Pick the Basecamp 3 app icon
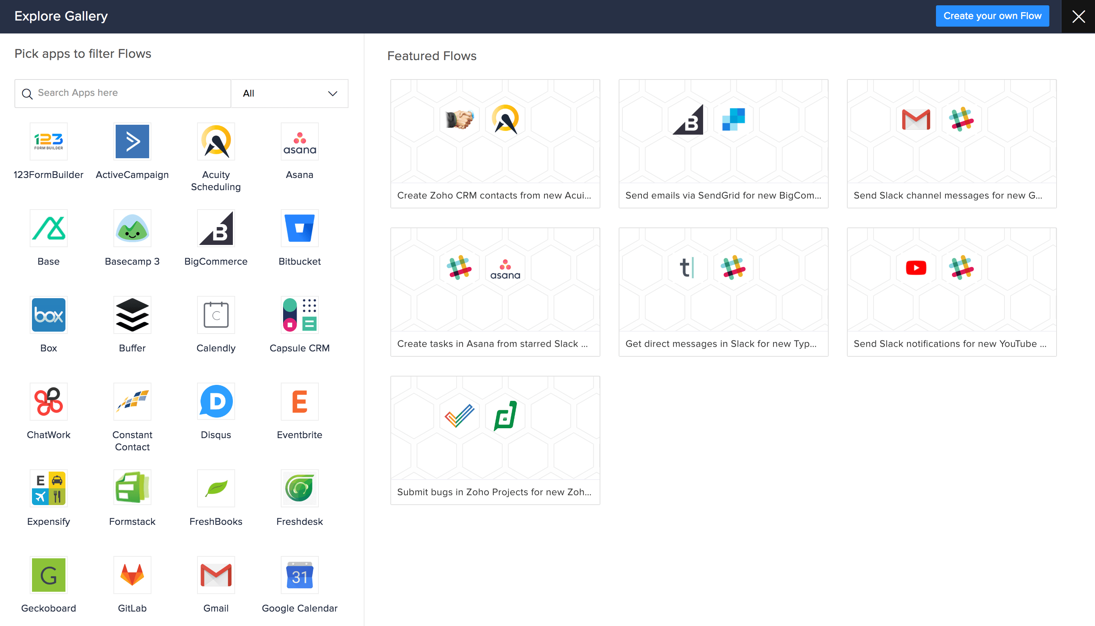Viewport: 1095px width, 626px height. [x=132, y=228]
